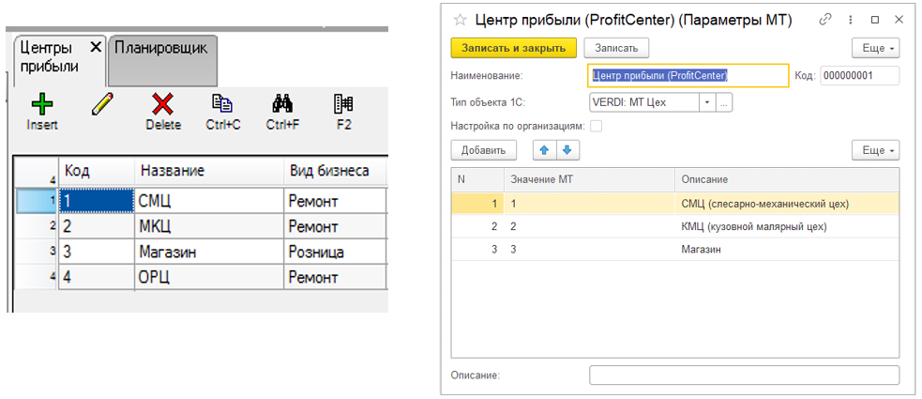Open the top Еще dropdown menu
The image size is (922, 399).
tap(875, 48)
